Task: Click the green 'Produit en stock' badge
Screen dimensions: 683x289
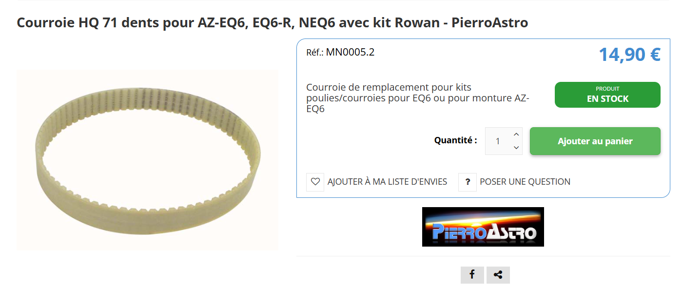Action: point(607,95)
